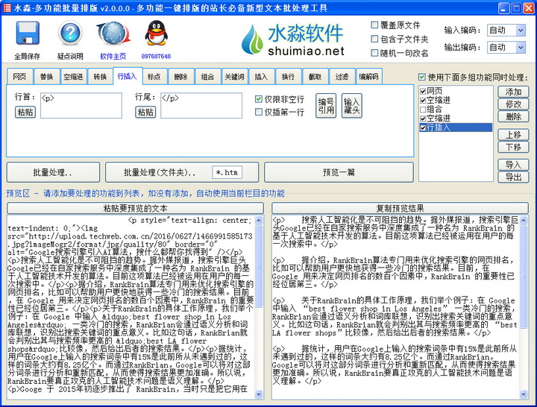Click the 全局保存 floppy disk icon
This screenshot has width=537, height=407.
[28, 34]
